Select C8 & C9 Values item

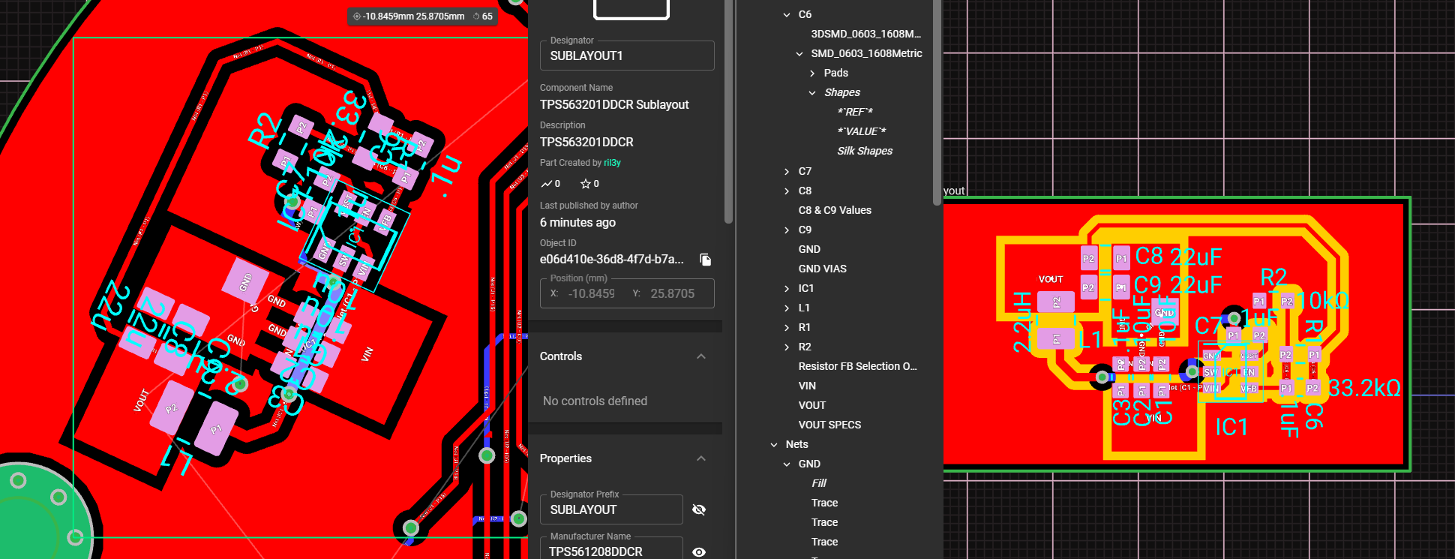(835, 210)
